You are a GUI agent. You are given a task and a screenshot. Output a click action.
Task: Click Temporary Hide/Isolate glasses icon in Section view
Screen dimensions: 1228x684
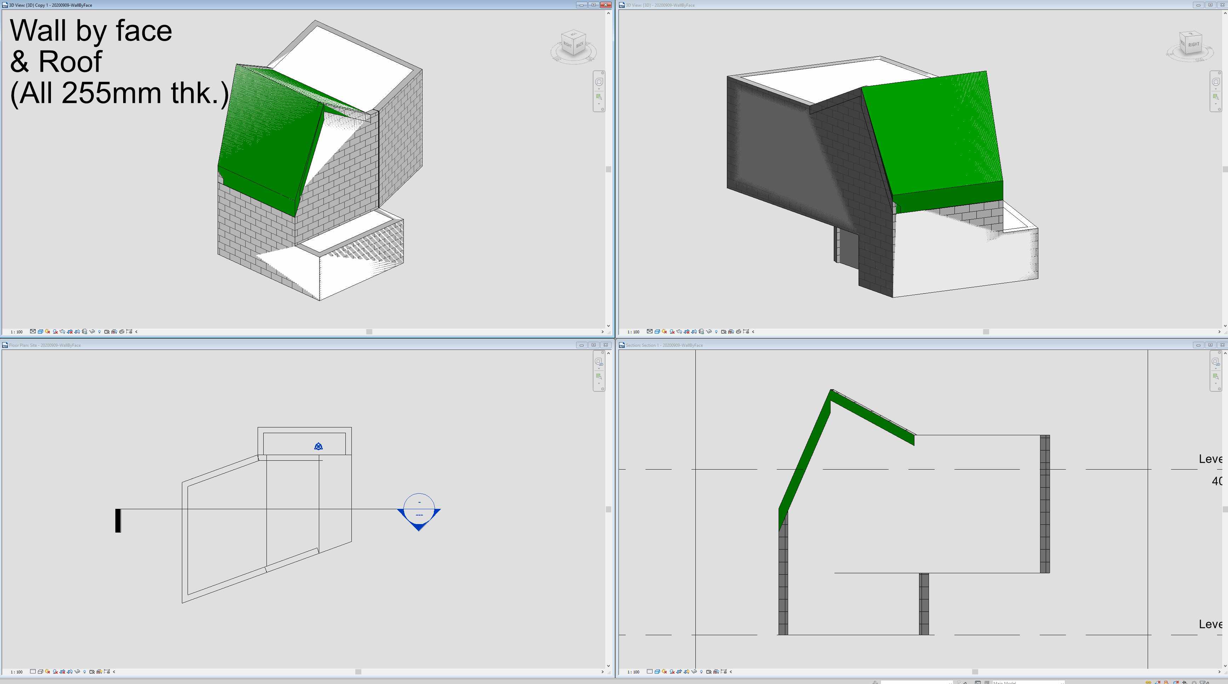click(694, 672)
